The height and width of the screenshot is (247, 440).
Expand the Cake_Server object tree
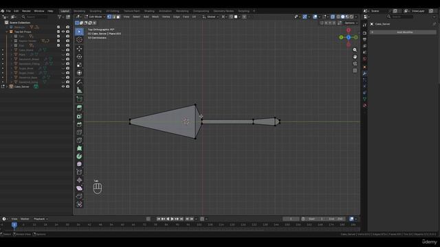coord(7,86)
